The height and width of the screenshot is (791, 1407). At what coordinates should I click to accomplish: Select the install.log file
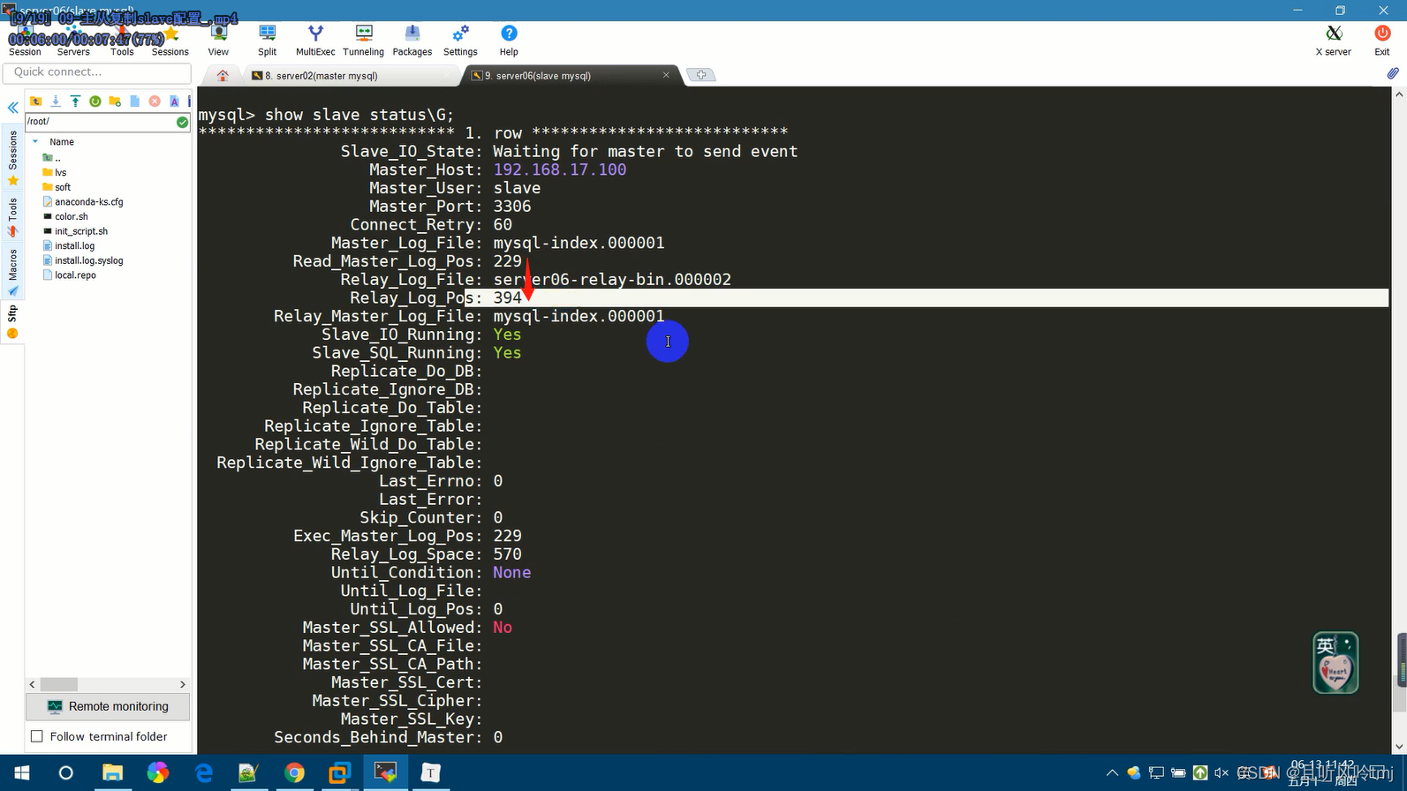click(x=69, y=246)
